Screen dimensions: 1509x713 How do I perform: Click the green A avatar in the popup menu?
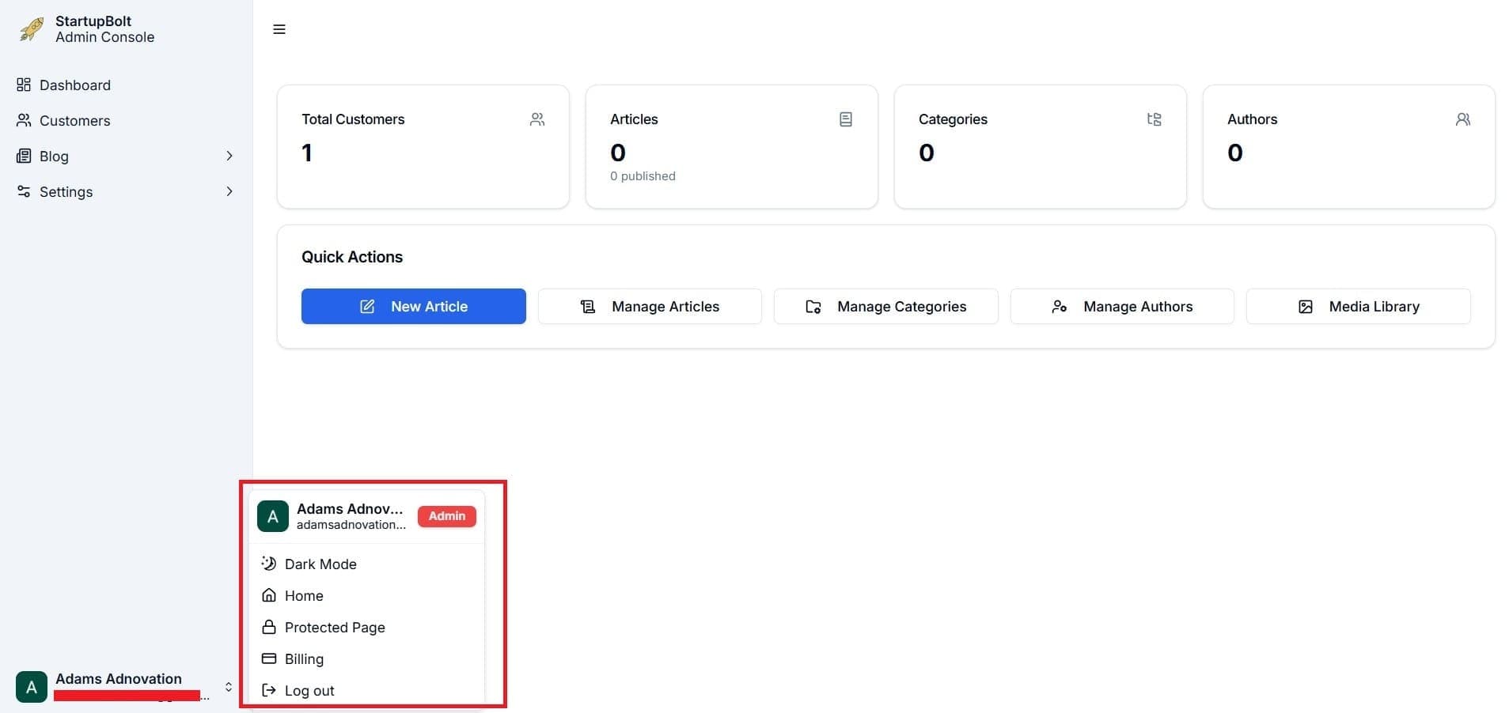[273, 516]
